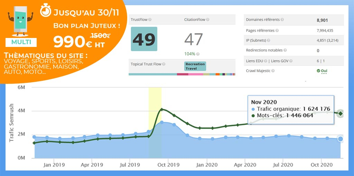
Task: Click the 6M y-axis label
Action: click(x=21, y=87)
